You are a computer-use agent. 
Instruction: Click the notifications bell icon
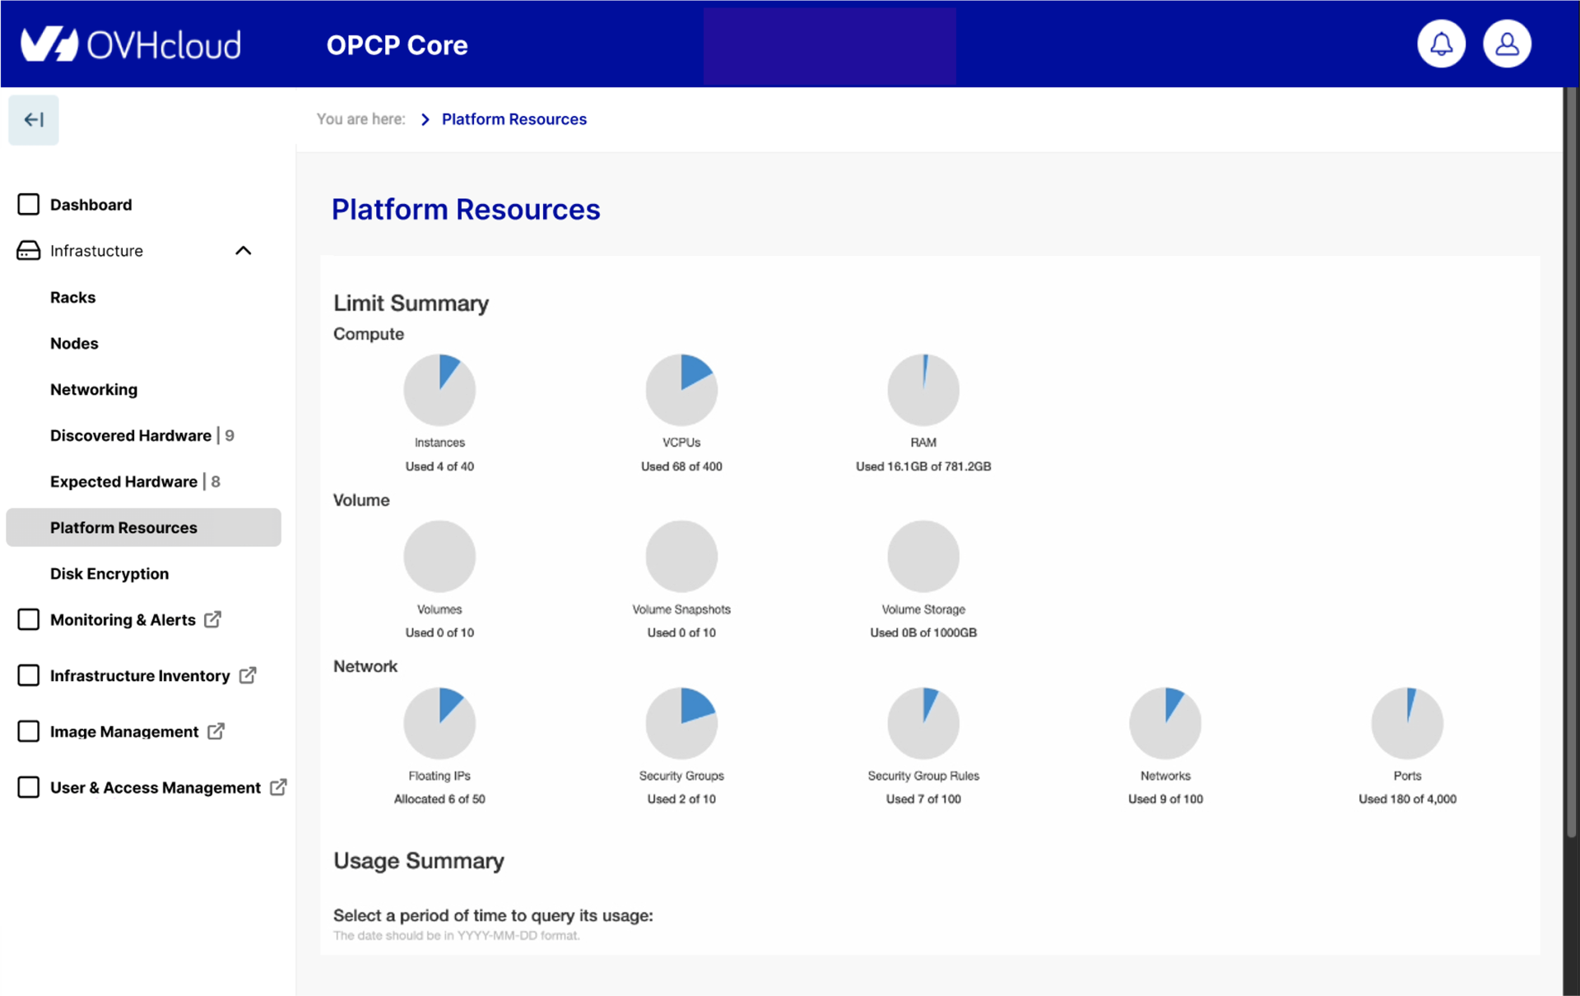click(1441, 44)
